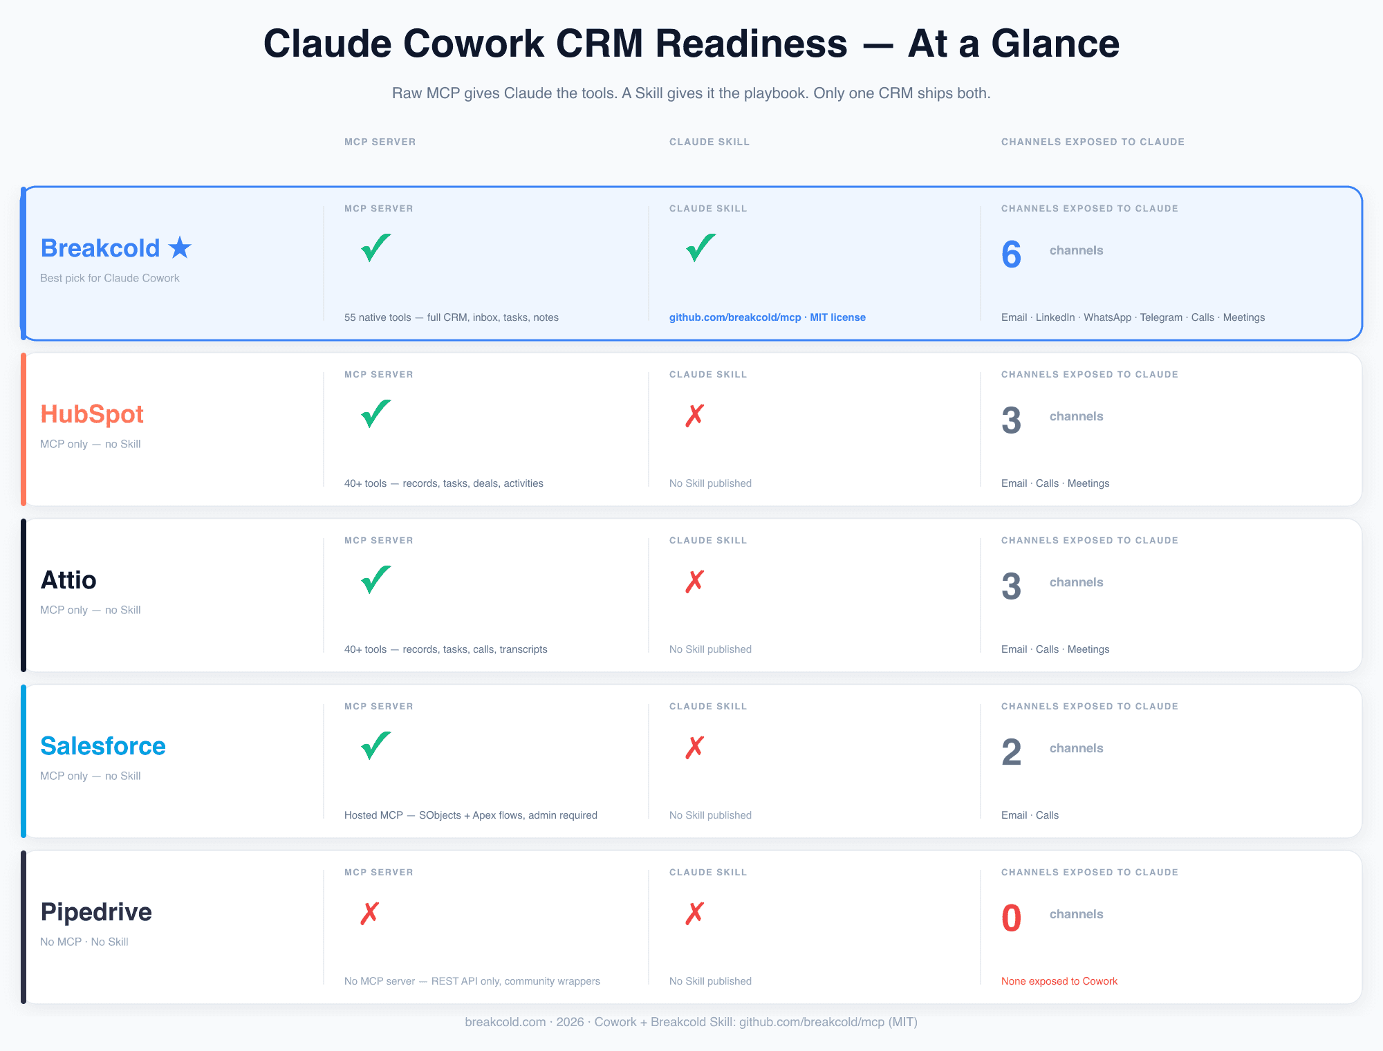Click HubSpot's Claude Skill red cross
The height and width of the screenshot is (1051, 1383).
click(x=694, y=416)
